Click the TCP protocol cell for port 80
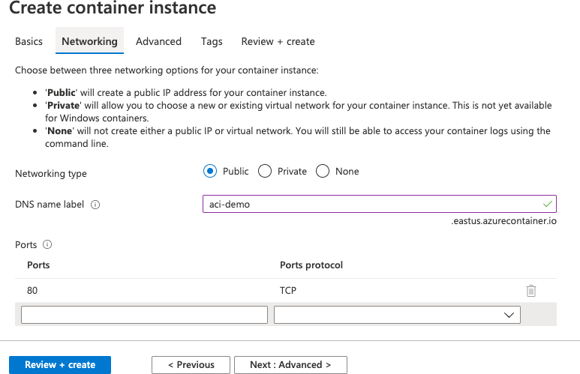 pyautogui.click(x=288, y=291)
